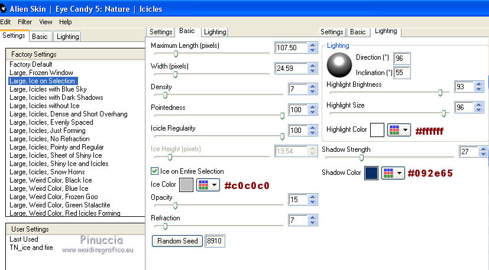Viewport: 489px width, 270px height.
Task: Click the Maximum Length value field
Action: pyautogui.click(x=292, y=48)
